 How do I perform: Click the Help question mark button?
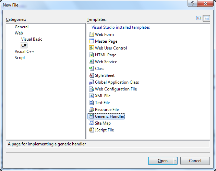193,3
